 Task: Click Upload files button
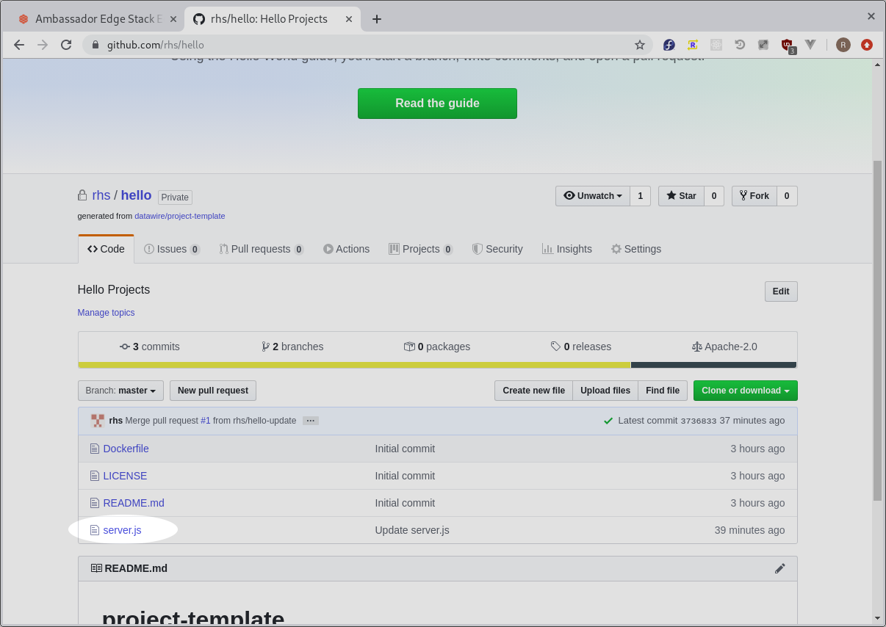pos(605,391)
